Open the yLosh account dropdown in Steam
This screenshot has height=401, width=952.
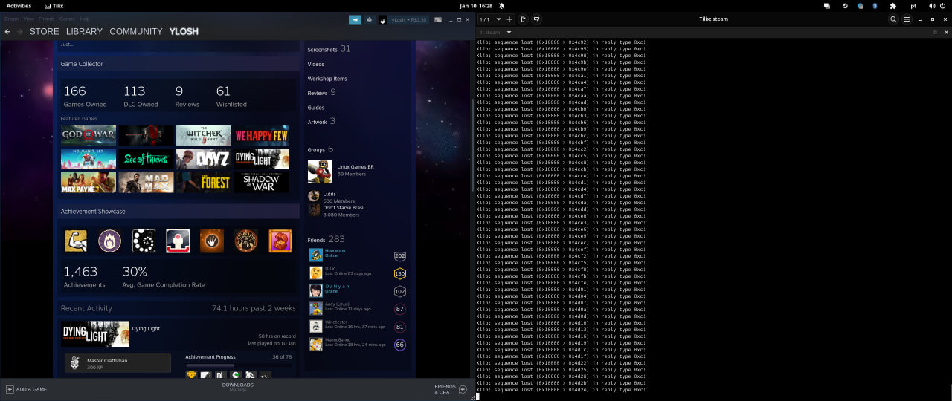pos(409,19)
